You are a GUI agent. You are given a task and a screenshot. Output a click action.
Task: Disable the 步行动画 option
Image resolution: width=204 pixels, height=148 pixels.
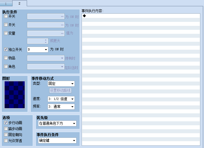pos(6,122)
